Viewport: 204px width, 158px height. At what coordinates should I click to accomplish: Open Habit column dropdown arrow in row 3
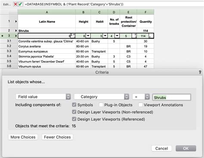(x=105, y=36)
